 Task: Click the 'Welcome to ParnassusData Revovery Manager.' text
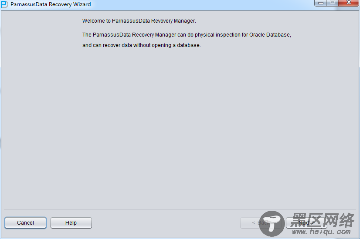139,21
